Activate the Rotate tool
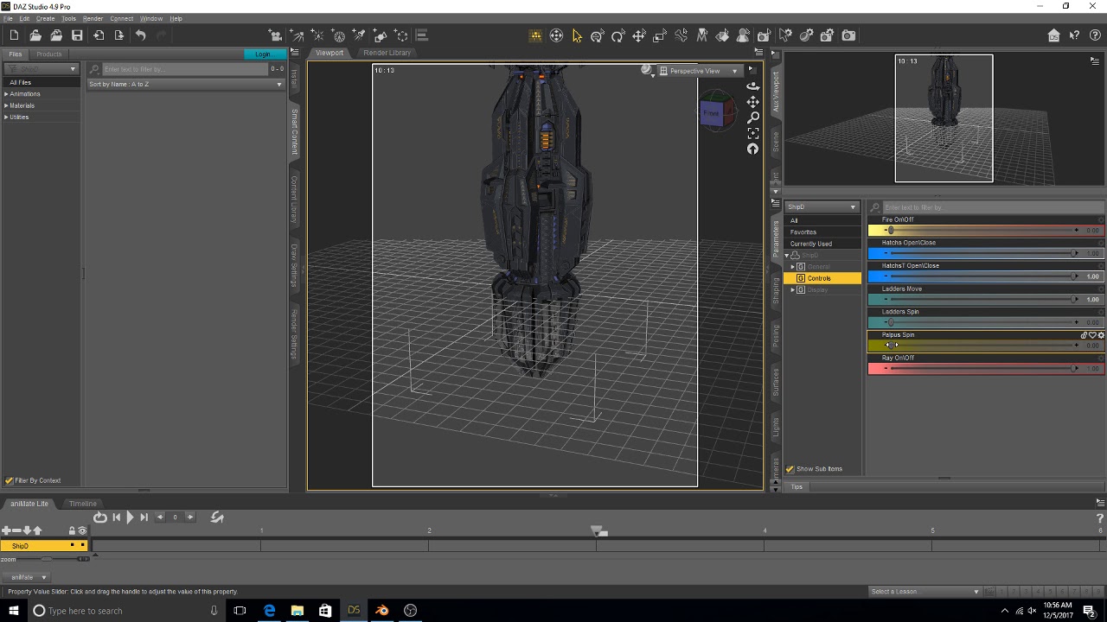This screenshot has height=622, width=1107. tap(617, 35)
